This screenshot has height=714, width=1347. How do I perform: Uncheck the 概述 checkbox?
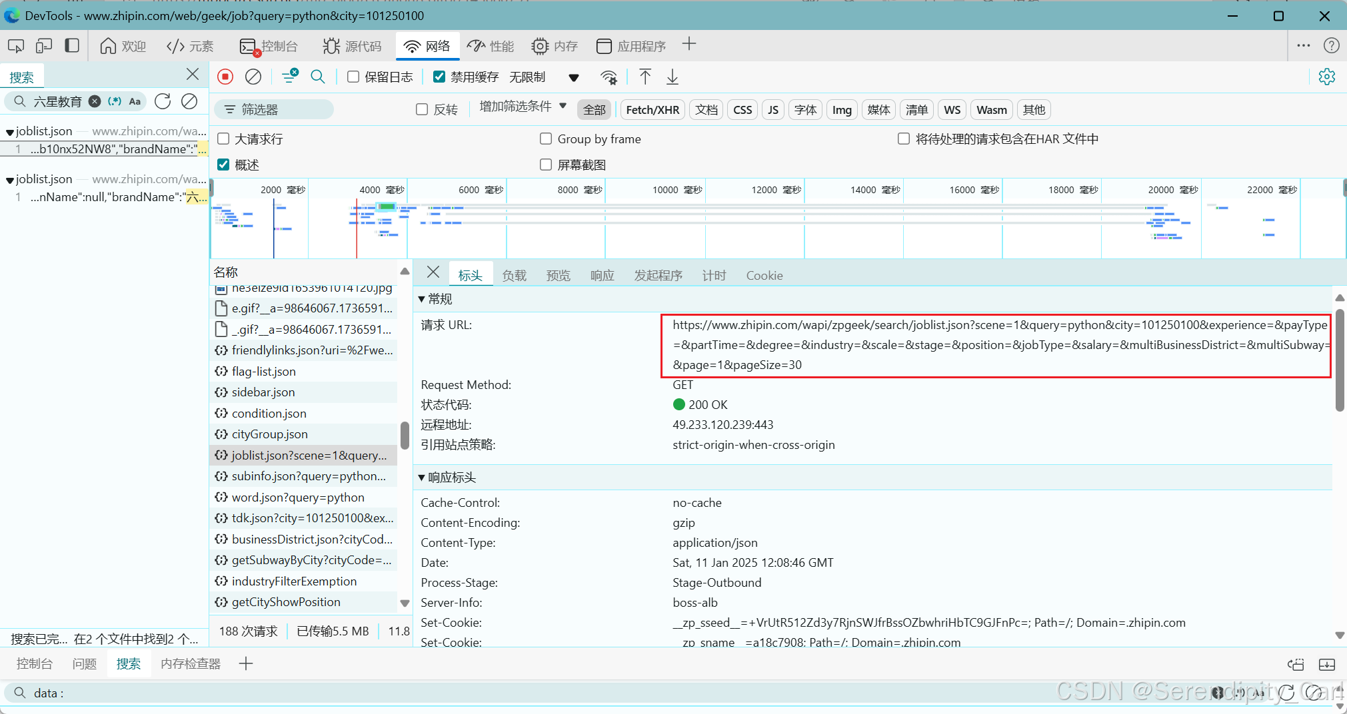tap(223, 165)
